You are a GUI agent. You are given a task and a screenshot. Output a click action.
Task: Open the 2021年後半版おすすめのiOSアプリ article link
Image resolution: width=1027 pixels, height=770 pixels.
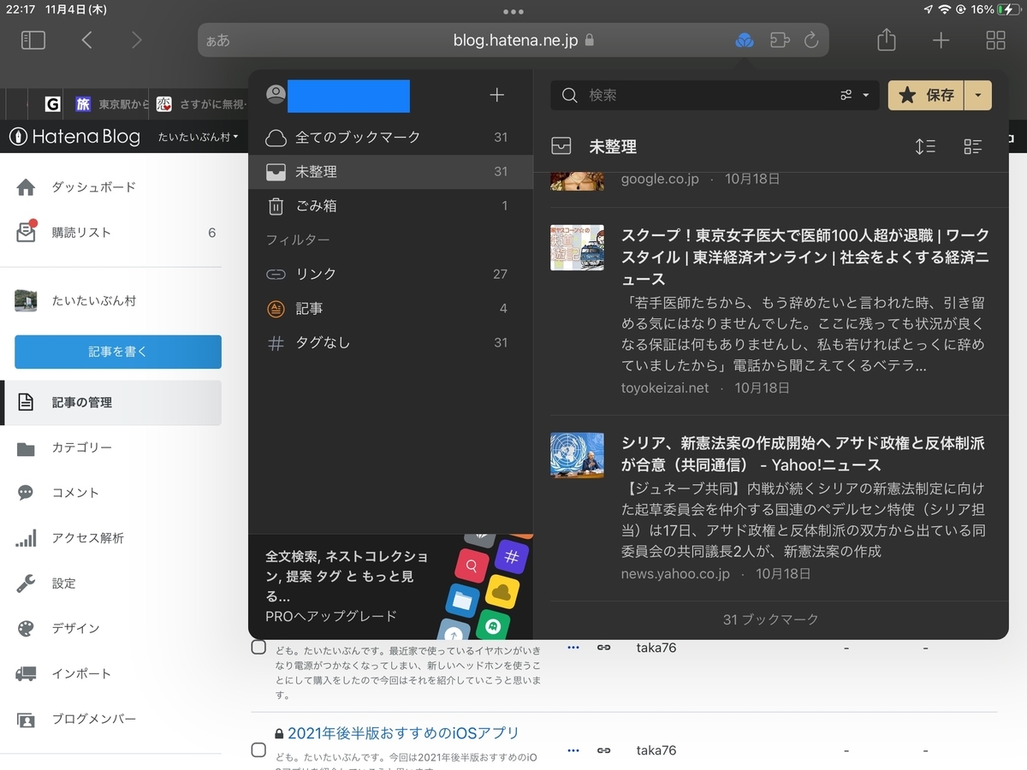[x=403, y=733]
